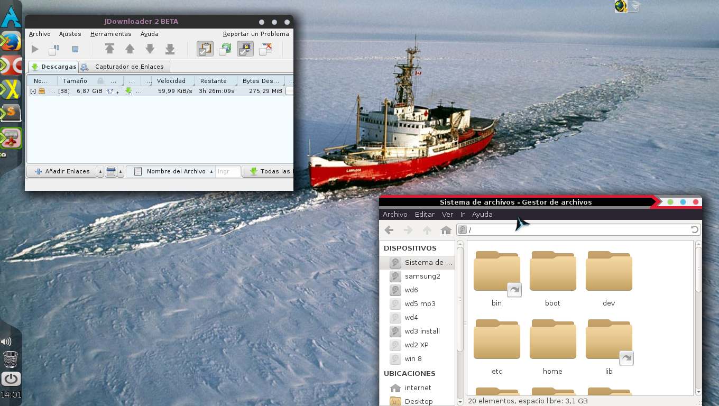
Task: Select the boot folder icon
Action: (552, 271)
